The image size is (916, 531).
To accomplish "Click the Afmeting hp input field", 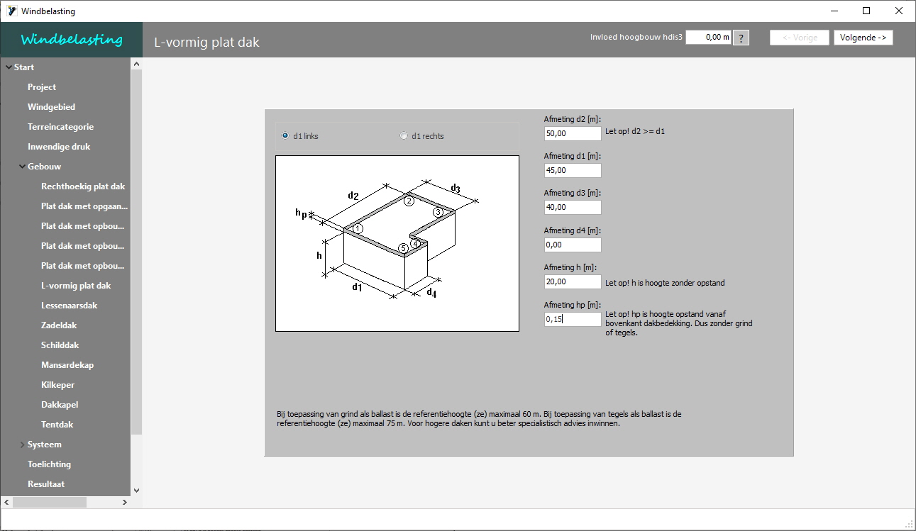I will tap(573, 319).
